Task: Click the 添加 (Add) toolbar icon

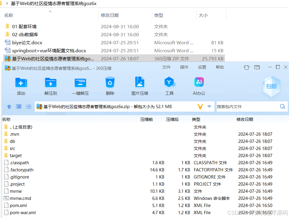Action: click(21, 83)
